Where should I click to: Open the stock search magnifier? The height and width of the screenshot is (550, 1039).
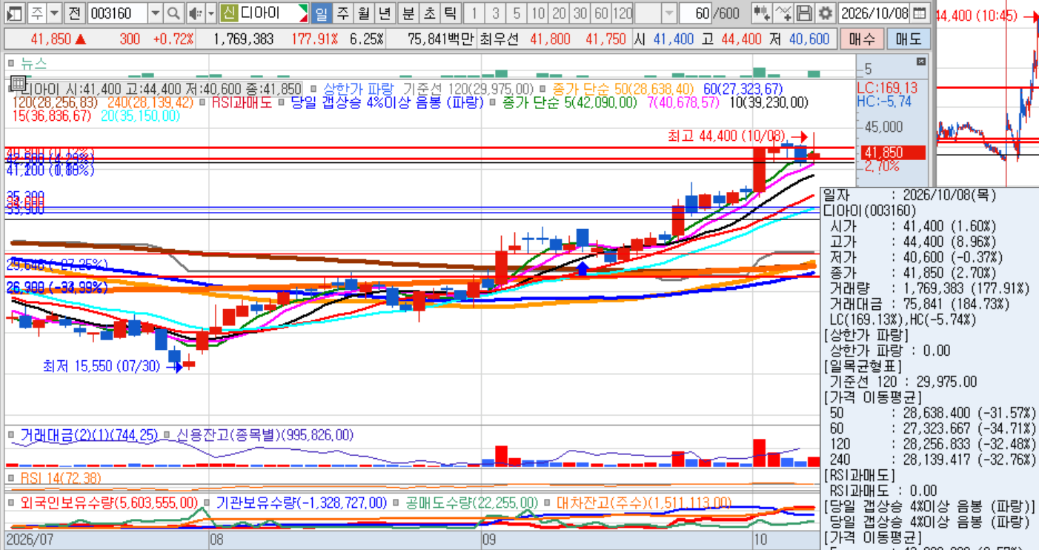[173, 13]
